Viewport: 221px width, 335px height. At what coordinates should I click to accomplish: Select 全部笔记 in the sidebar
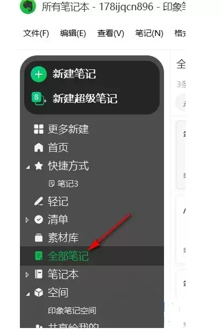click(92, 256)
